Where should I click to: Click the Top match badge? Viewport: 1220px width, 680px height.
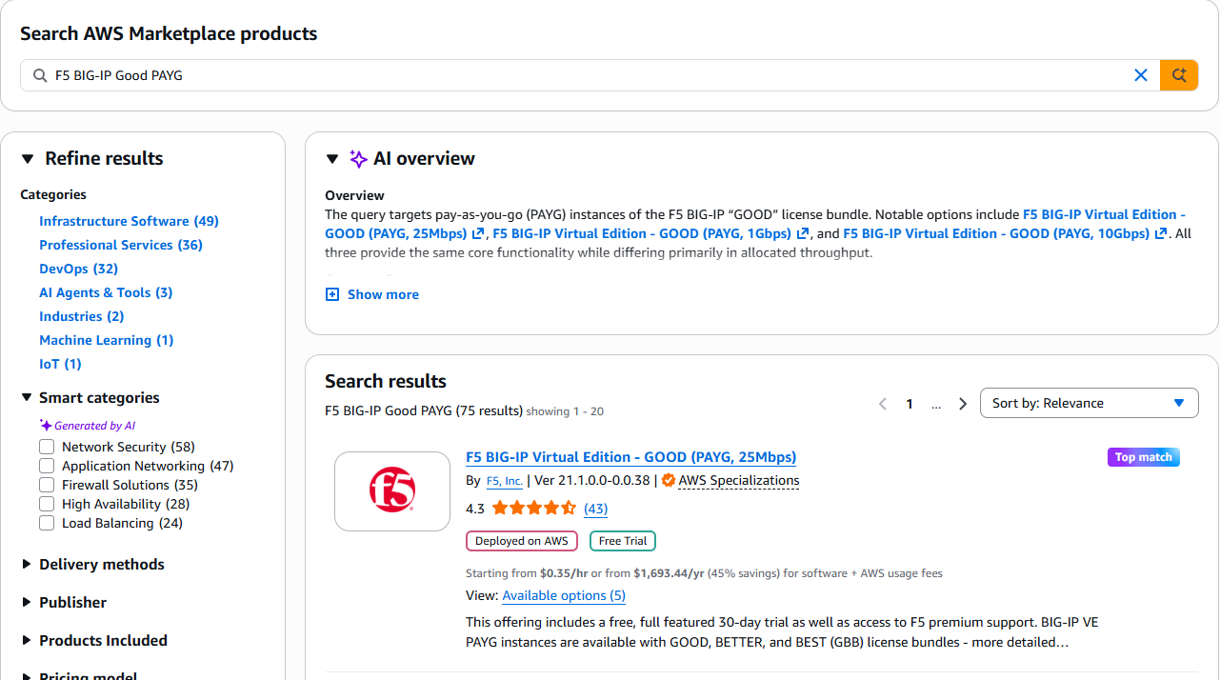pyautogui.click(x=1144, y=457)
